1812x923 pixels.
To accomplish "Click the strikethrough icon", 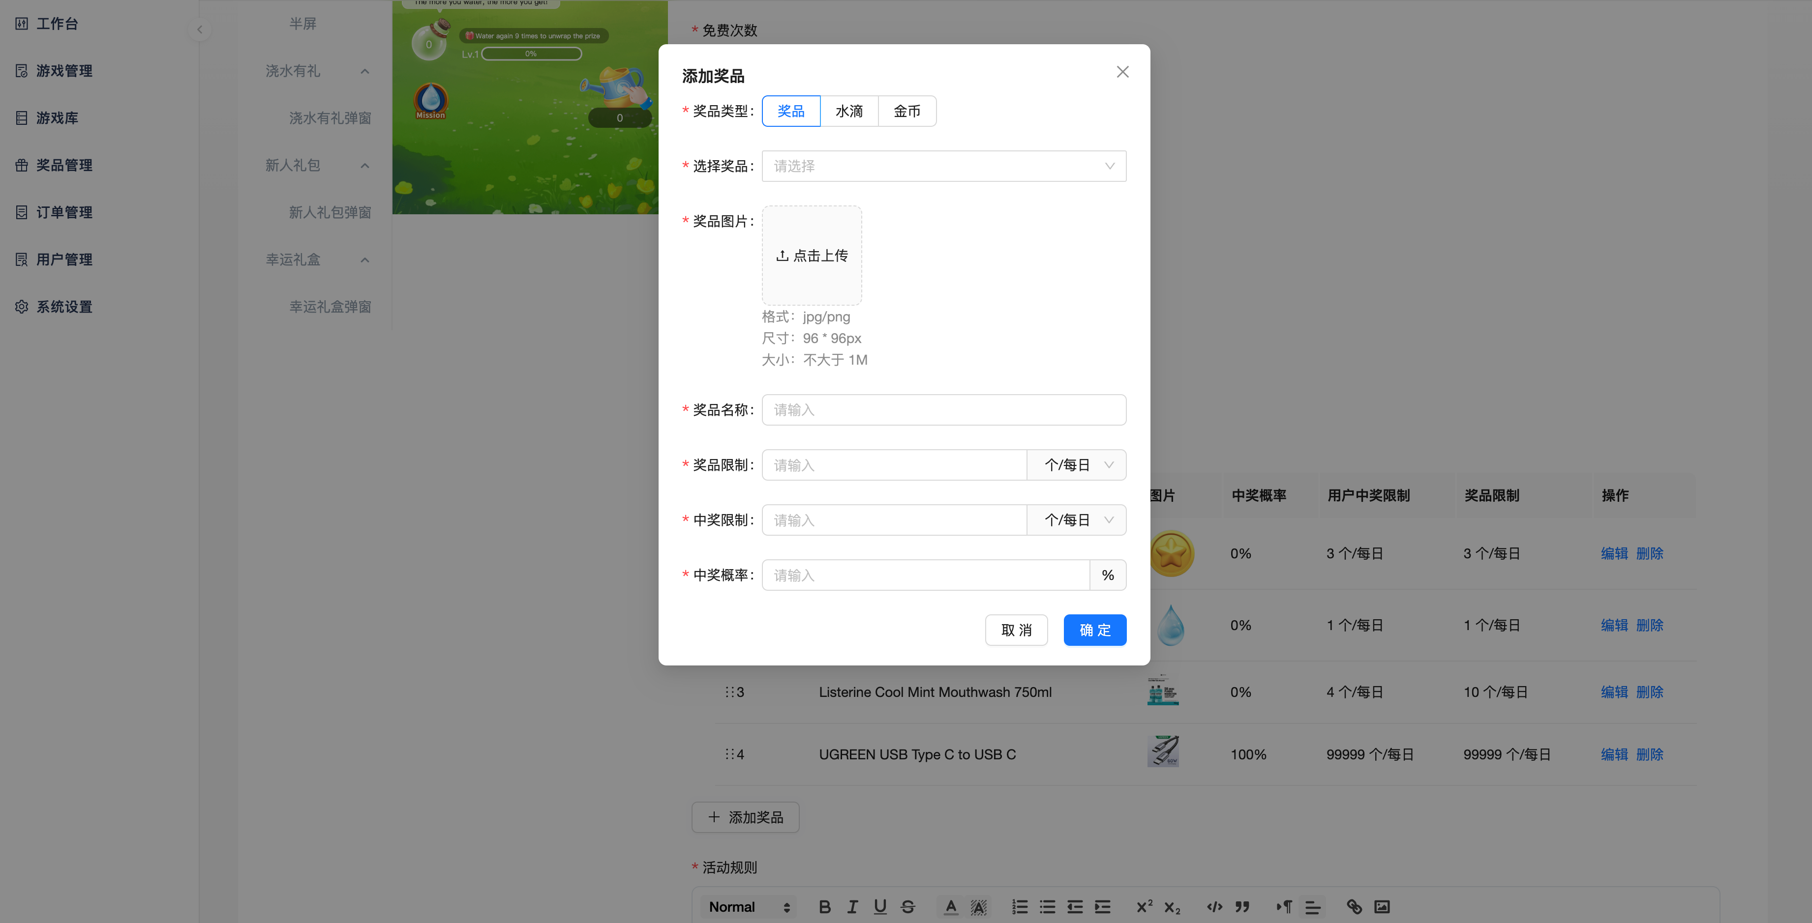I will [908, 907].
